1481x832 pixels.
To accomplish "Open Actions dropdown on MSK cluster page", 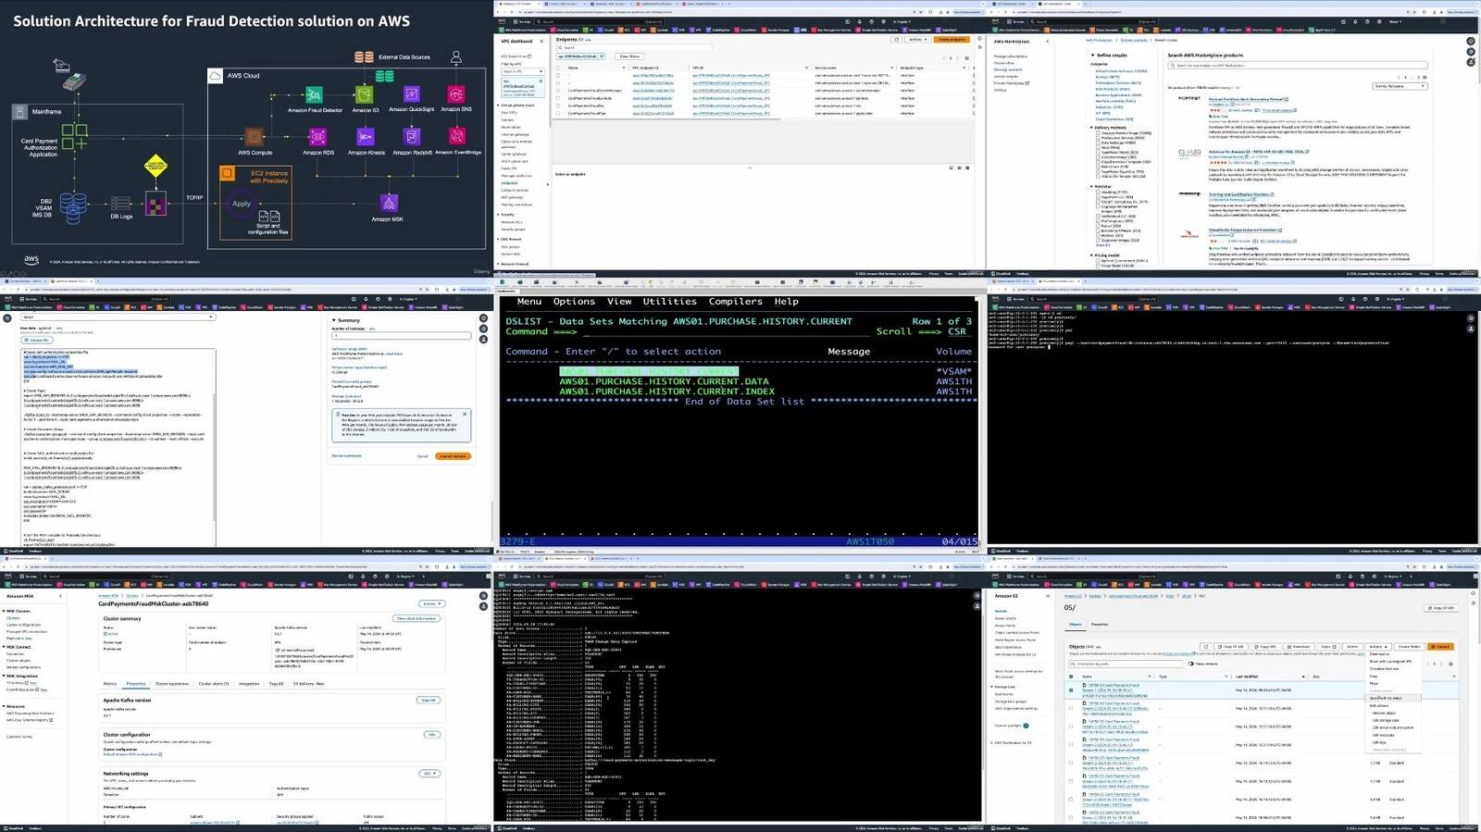I will pyautogui.click(x=431, y=603).
